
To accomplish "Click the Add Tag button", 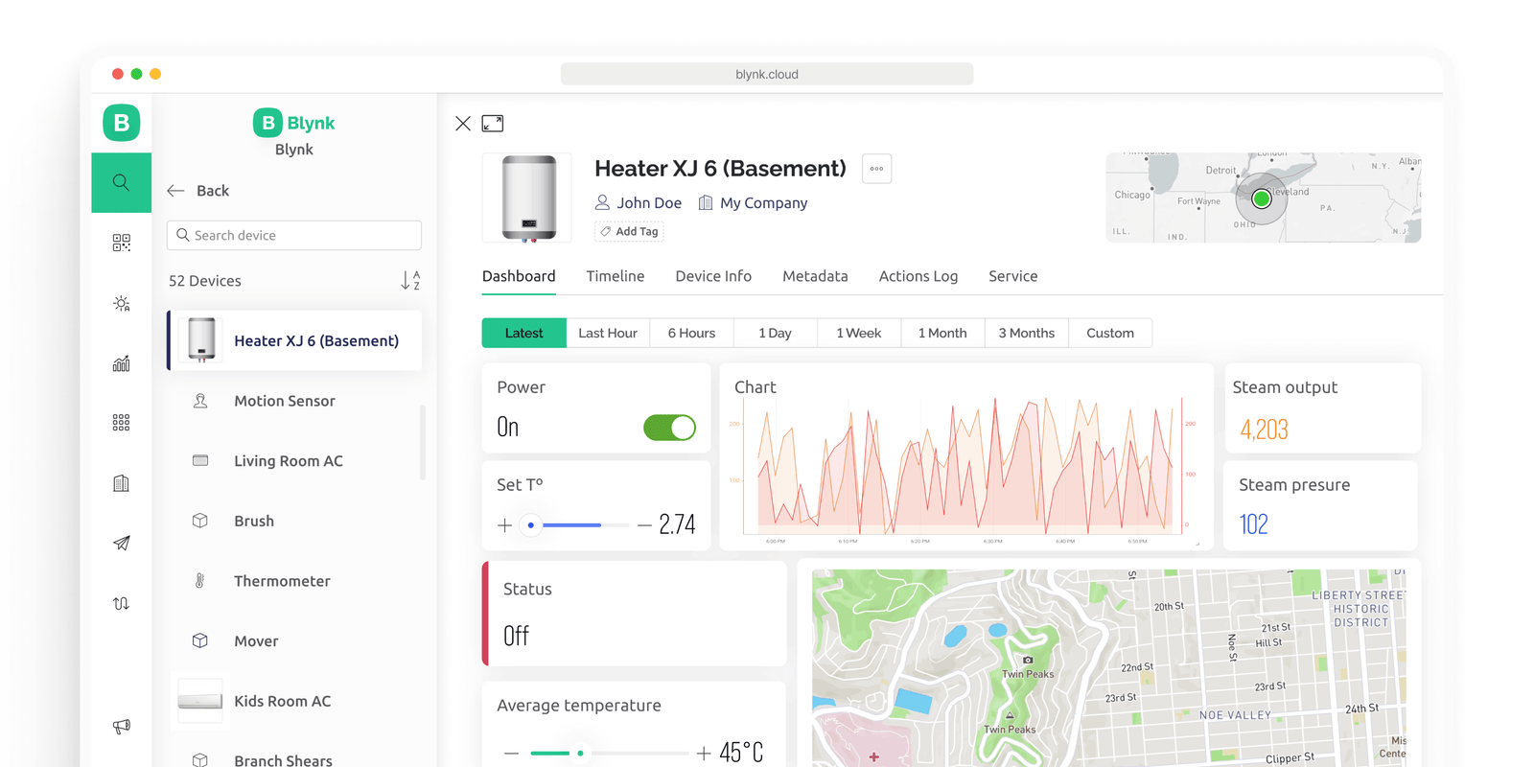I will (629, 231).
